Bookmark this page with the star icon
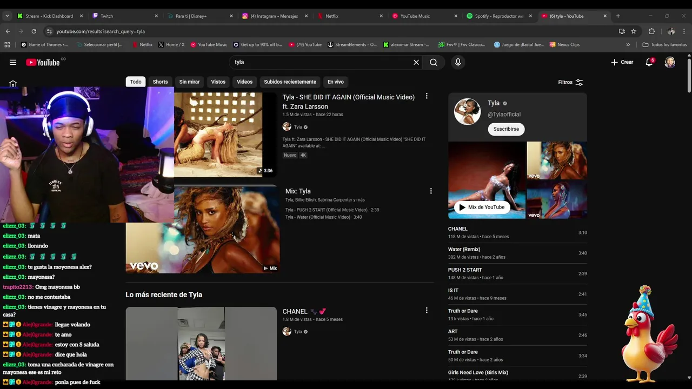Viewport: 692px width, 389px height. click(634, 31)
